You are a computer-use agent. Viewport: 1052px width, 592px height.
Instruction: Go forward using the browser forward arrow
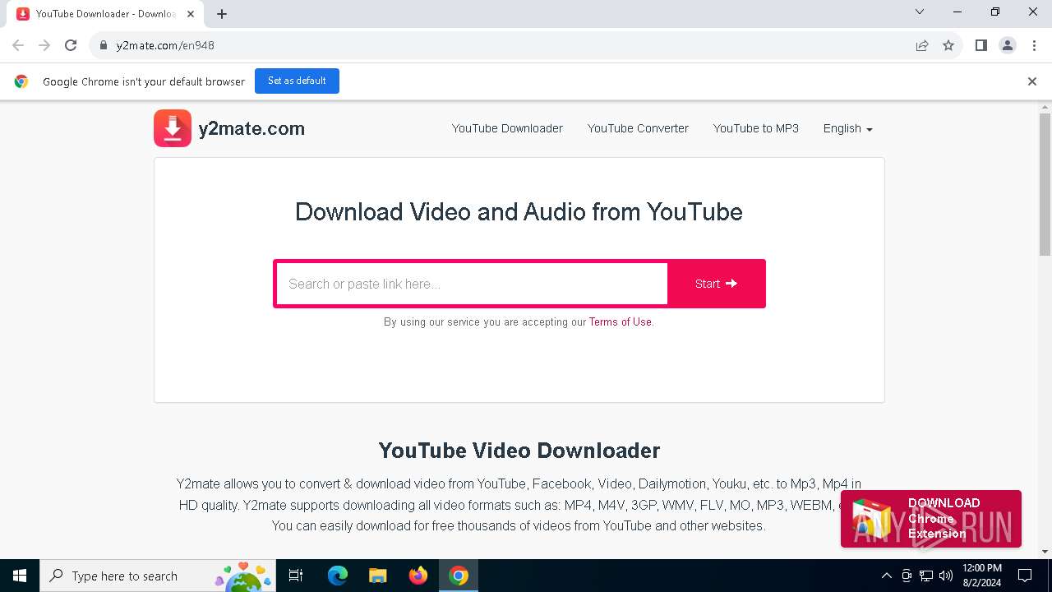coord(44,45)
